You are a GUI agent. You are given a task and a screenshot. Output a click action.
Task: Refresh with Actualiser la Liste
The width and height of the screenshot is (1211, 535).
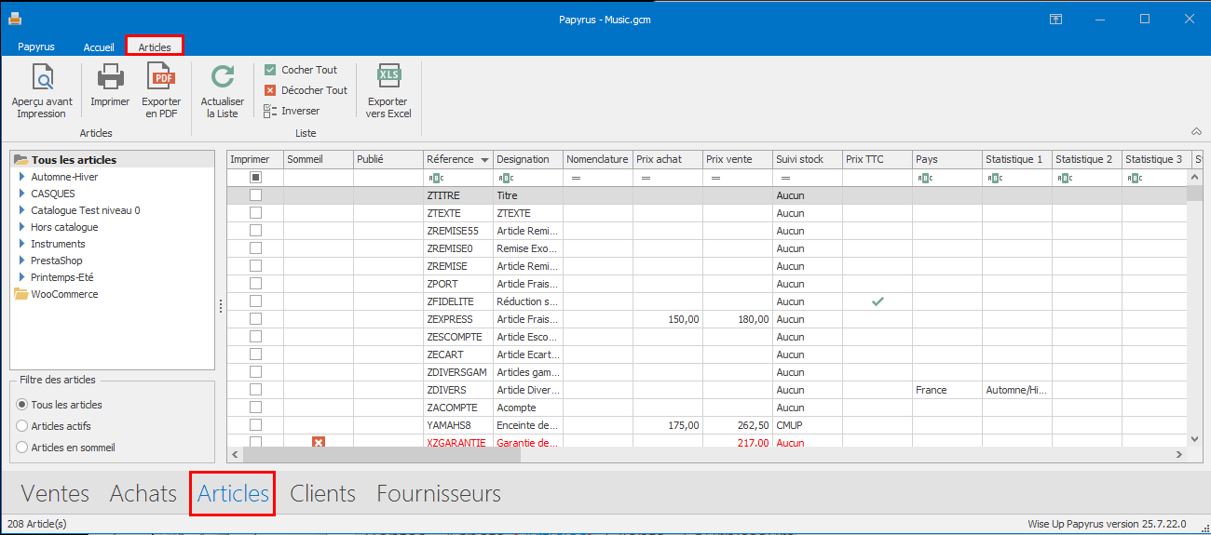click(x=223, y=91)
